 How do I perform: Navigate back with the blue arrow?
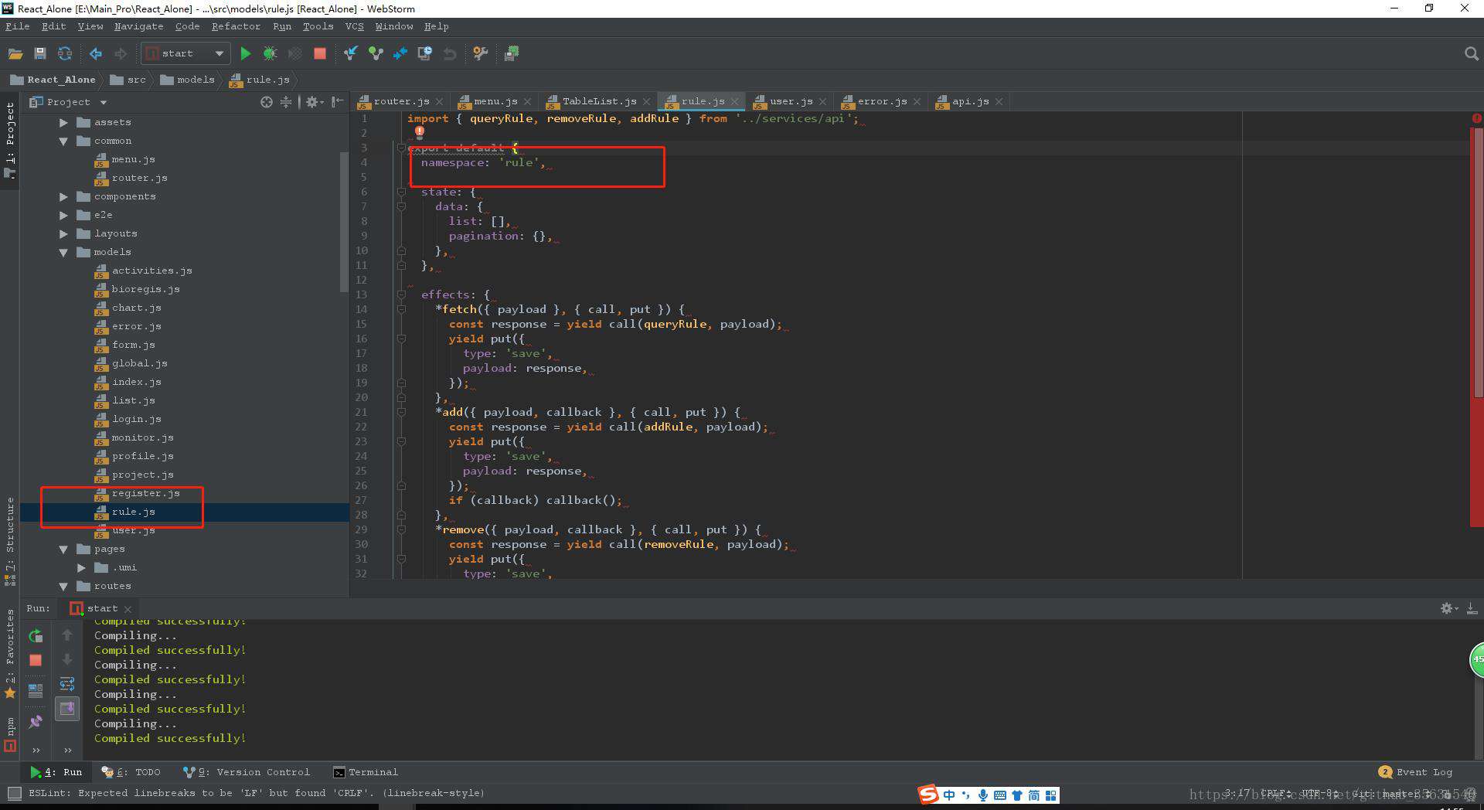pyautogui.click(x=95, y=53)
